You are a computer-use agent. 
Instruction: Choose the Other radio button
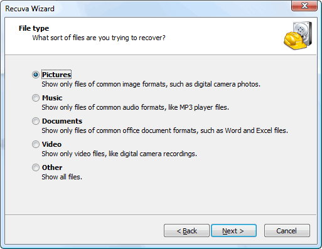(x=36, y=167)
